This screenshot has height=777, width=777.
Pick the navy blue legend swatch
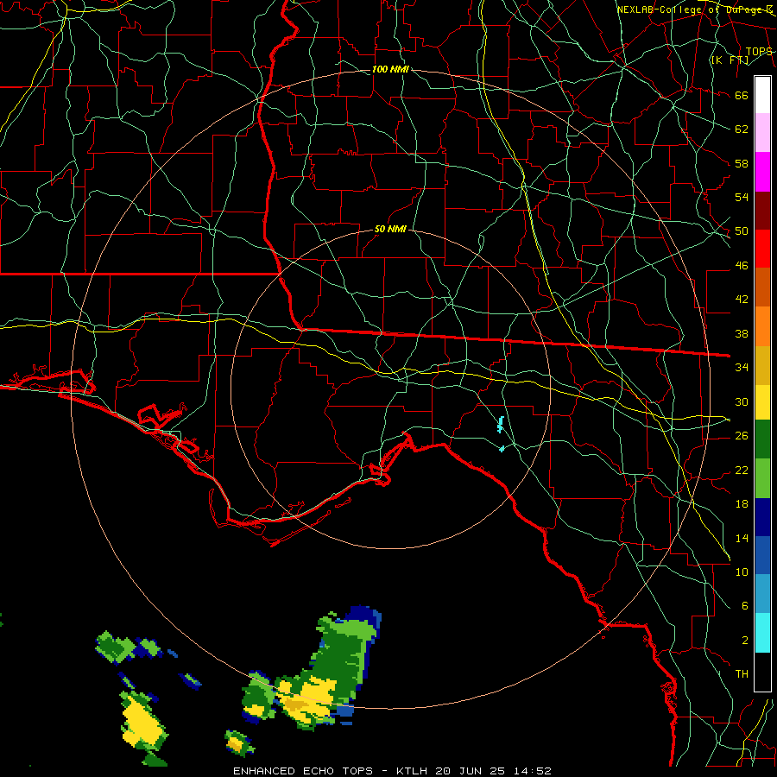(762, 517)
